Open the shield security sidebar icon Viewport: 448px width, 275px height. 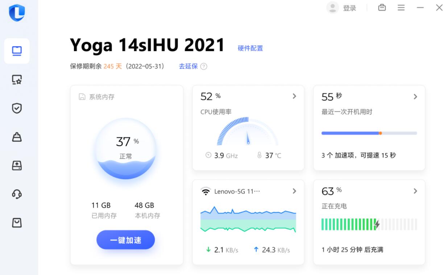17,108
